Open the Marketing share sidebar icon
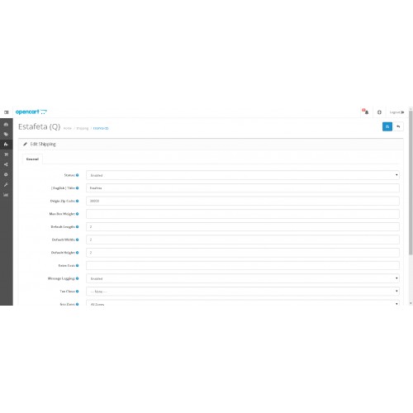Screen dimensions: 413x413 pyautogui.click(x=6, y=164)
